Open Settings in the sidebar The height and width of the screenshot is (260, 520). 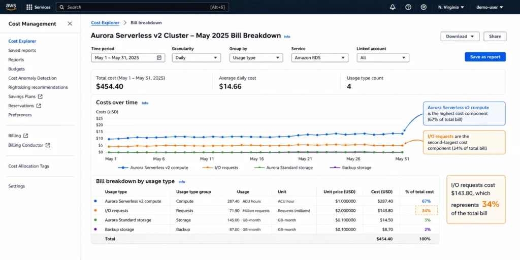[17, 186]
